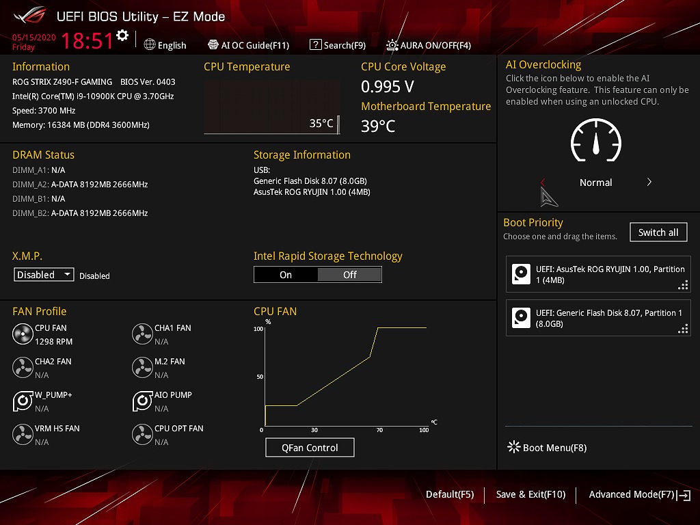Click DIMM_B2 A-DATA 8192MB 2666MHz

tap(80, 213)
